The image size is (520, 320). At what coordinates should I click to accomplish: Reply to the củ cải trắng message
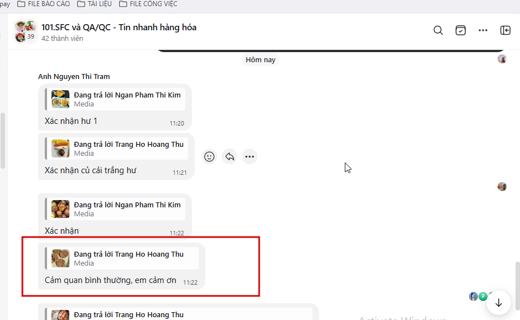229,157
